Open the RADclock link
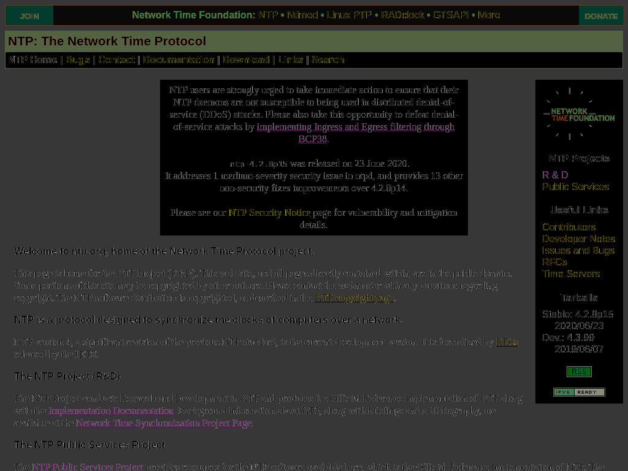Viewport: 628px width, 471px height. (x=402, y=15)
